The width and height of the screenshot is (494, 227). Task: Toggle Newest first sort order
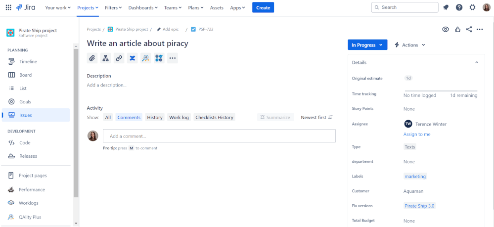(x=316, y=117)
